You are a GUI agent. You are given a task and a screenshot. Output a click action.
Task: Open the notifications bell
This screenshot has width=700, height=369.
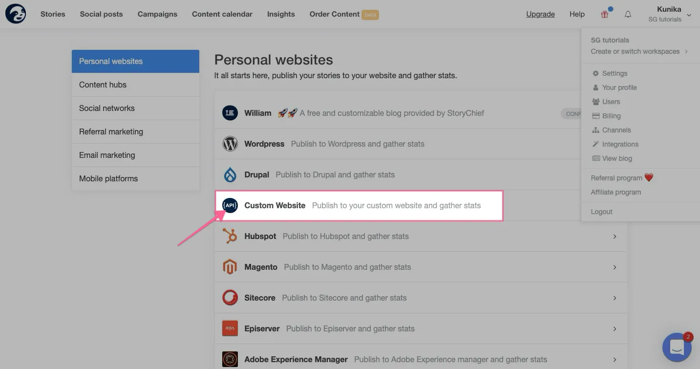[x=628, y=14]
